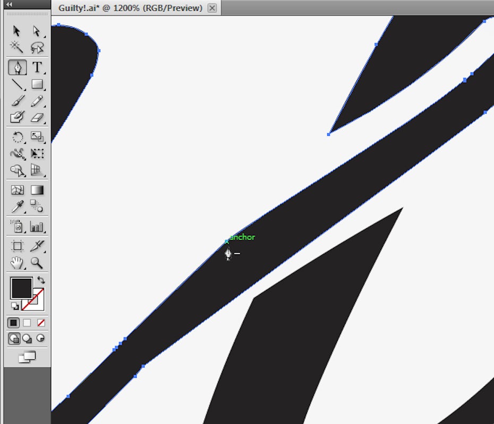Screen dimensions: 494x424
Task: Pick the Eyedropper tool
Action: click(18, 206)
